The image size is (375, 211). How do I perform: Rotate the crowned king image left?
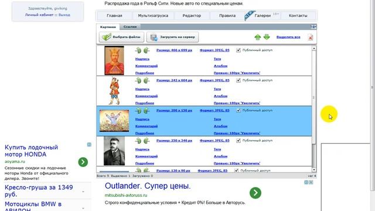[138, 50]
